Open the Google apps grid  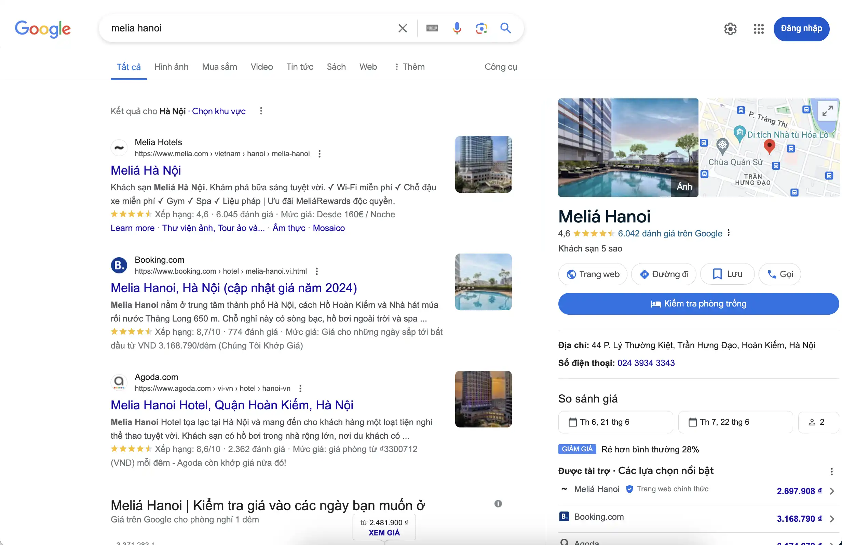(x=759, y=29)
